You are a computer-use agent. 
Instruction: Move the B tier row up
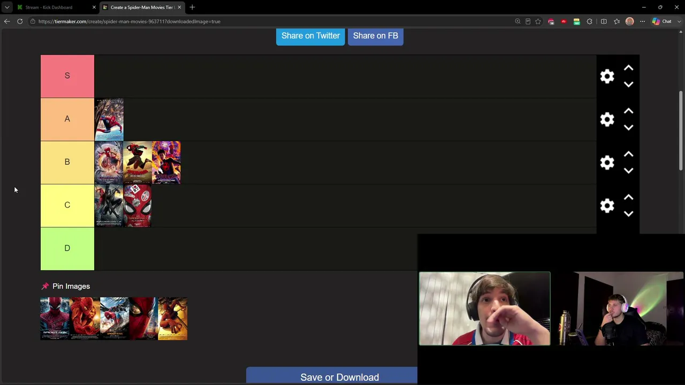629,155
